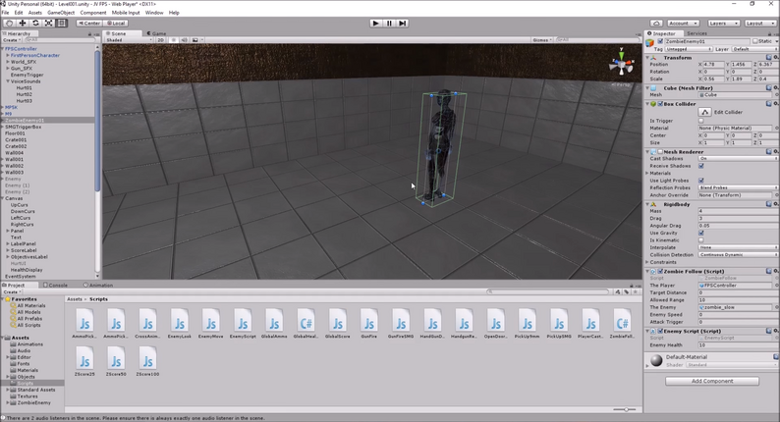This screenshot has height=422, width=780.
Task: Switch to the Game tab
Action: click(x=157, y=33)
